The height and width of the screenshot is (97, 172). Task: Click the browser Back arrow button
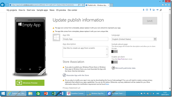coord(2,5)
